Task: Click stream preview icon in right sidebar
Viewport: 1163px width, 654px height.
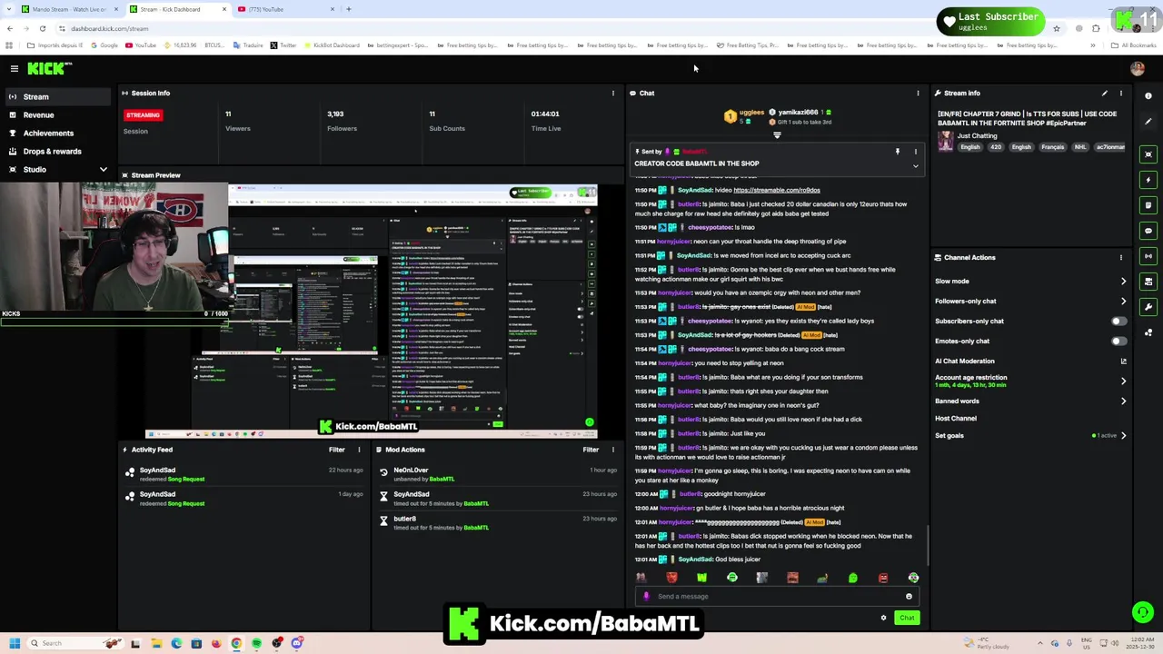Action: [1148, 154]
